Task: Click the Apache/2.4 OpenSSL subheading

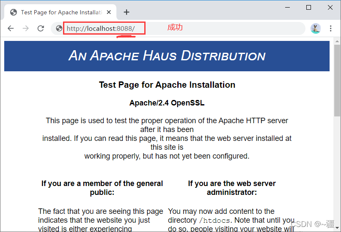Action: click(x=167, y=103)
